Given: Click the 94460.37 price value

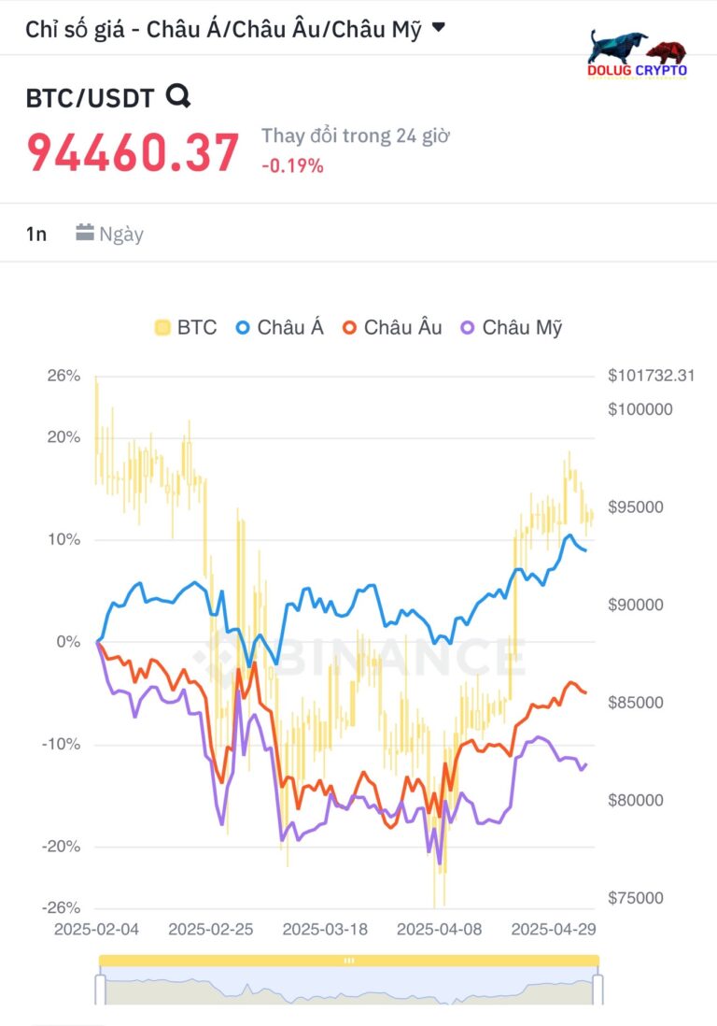Looking at the screenshot, I should (133, 152).
